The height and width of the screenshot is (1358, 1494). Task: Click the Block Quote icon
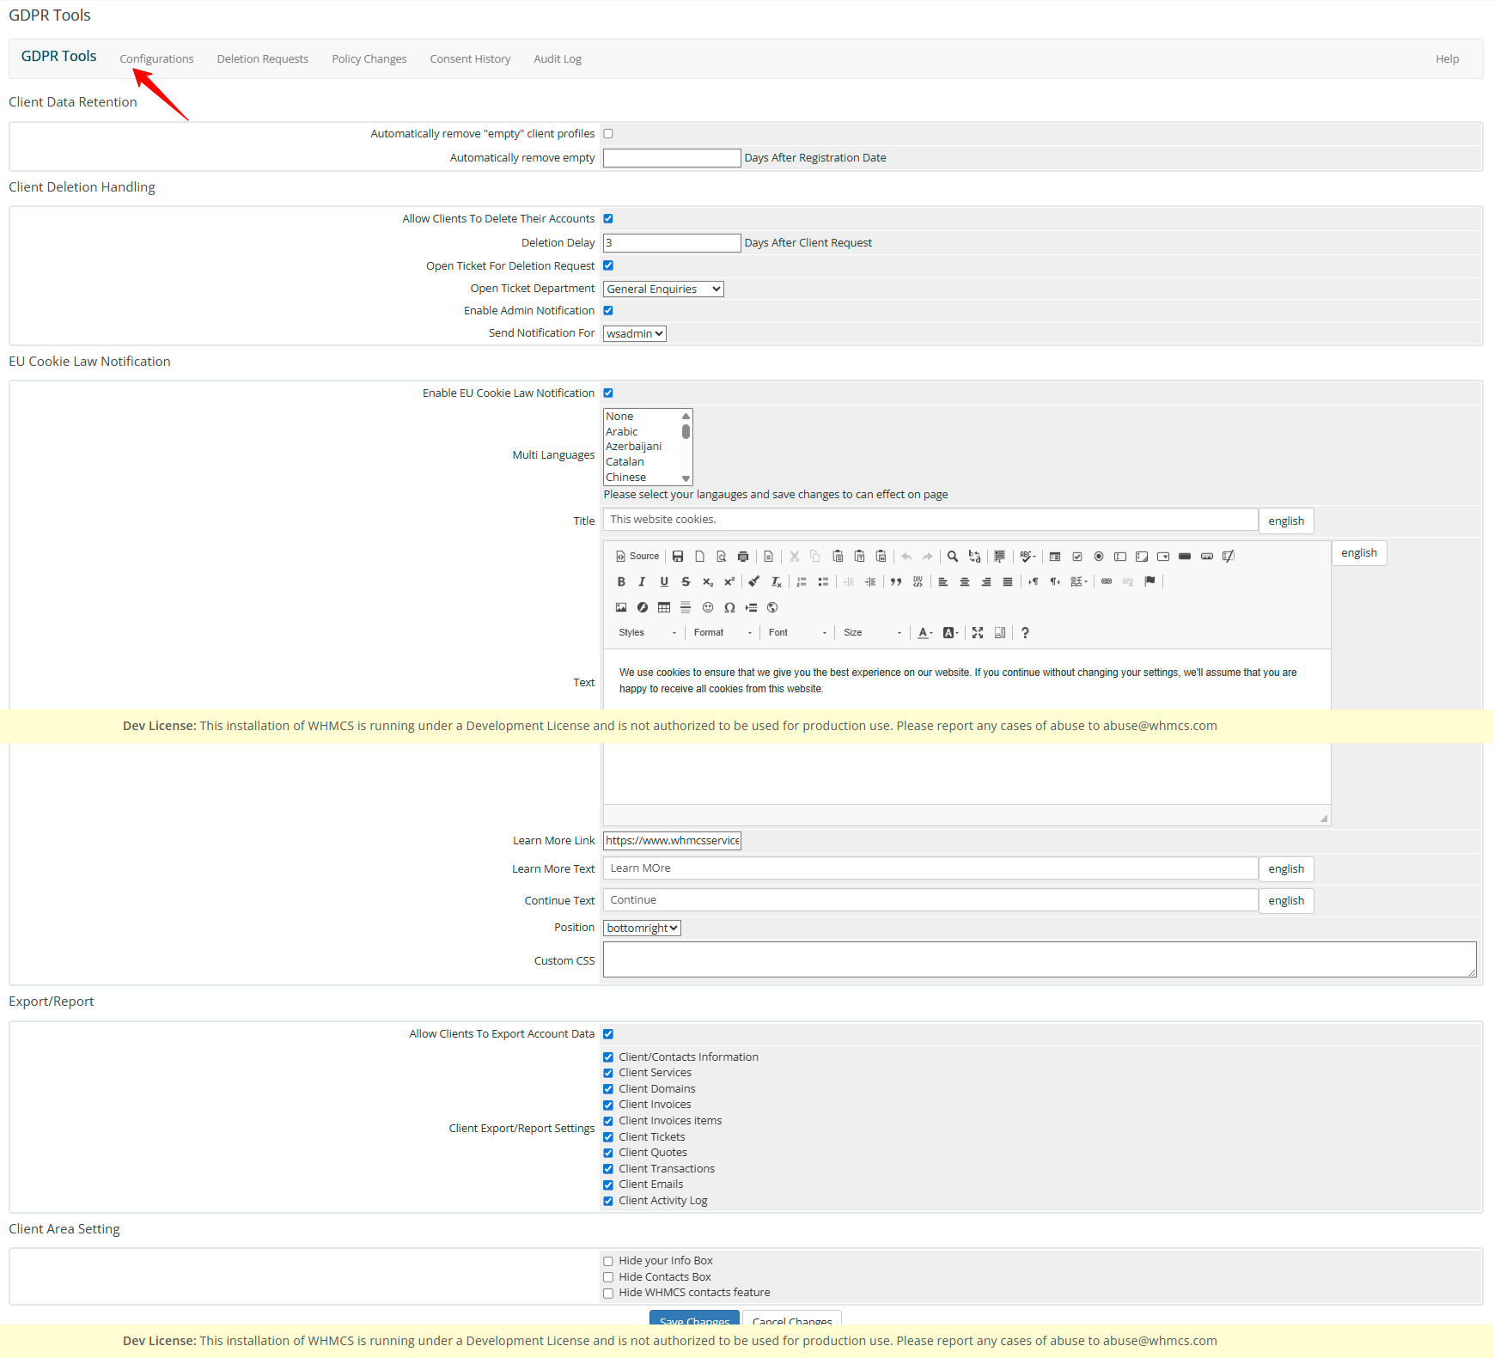point(896,582)
